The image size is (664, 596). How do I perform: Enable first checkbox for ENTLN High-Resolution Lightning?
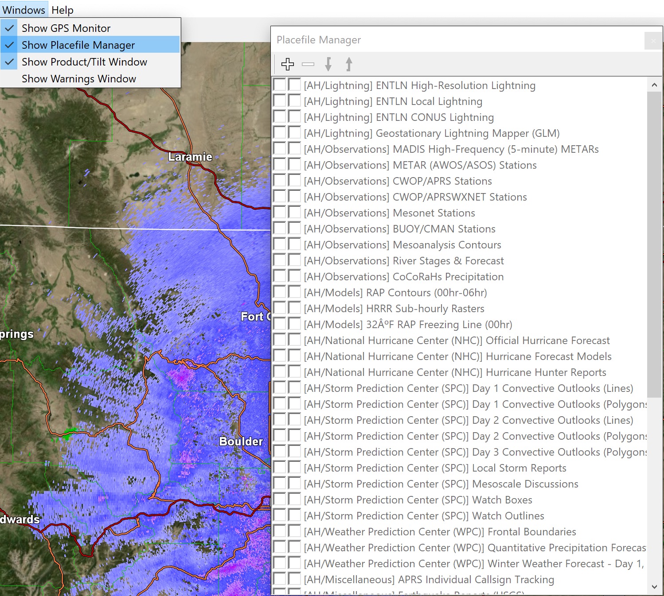(279, 85)
